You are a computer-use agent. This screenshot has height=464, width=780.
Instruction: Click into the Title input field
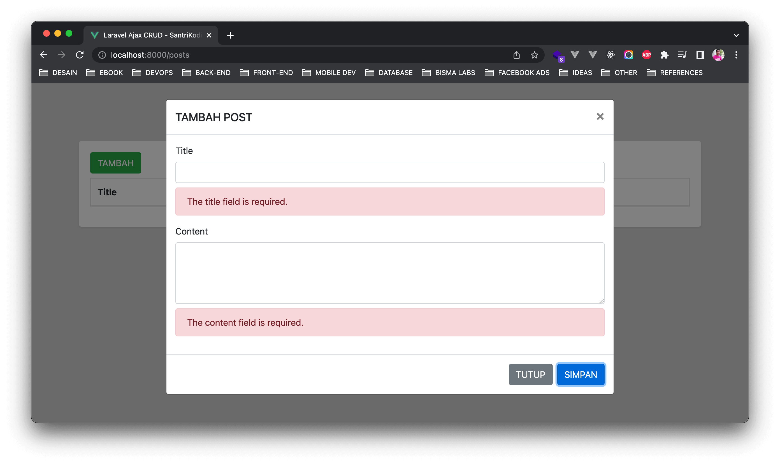point(390,172)
